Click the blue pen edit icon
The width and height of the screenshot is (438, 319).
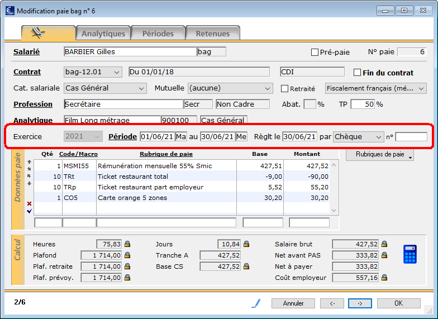(x=256, y=303)
